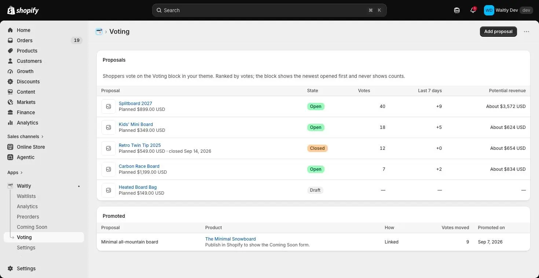Open the notifications bell
The image size is (539, 278).
pyautogui.click(x=473, y=10)
